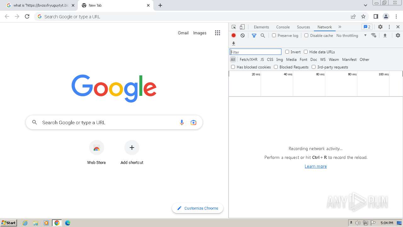The height and width of the screenshot is (227, 403).
Task: Search by image camera icon
Action: point(193,123)
